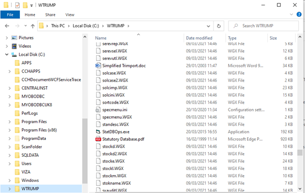305x193 pixels.
Task: Click the Pictures library icon in sidebar
Action: [x=14, y=38]
